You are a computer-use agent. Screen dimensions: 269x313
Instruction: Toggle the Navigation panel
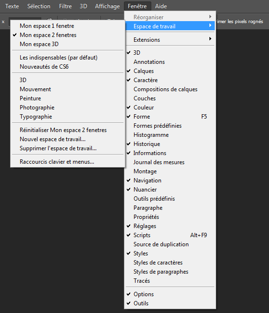pyautogui.click(x=170, y=180)
